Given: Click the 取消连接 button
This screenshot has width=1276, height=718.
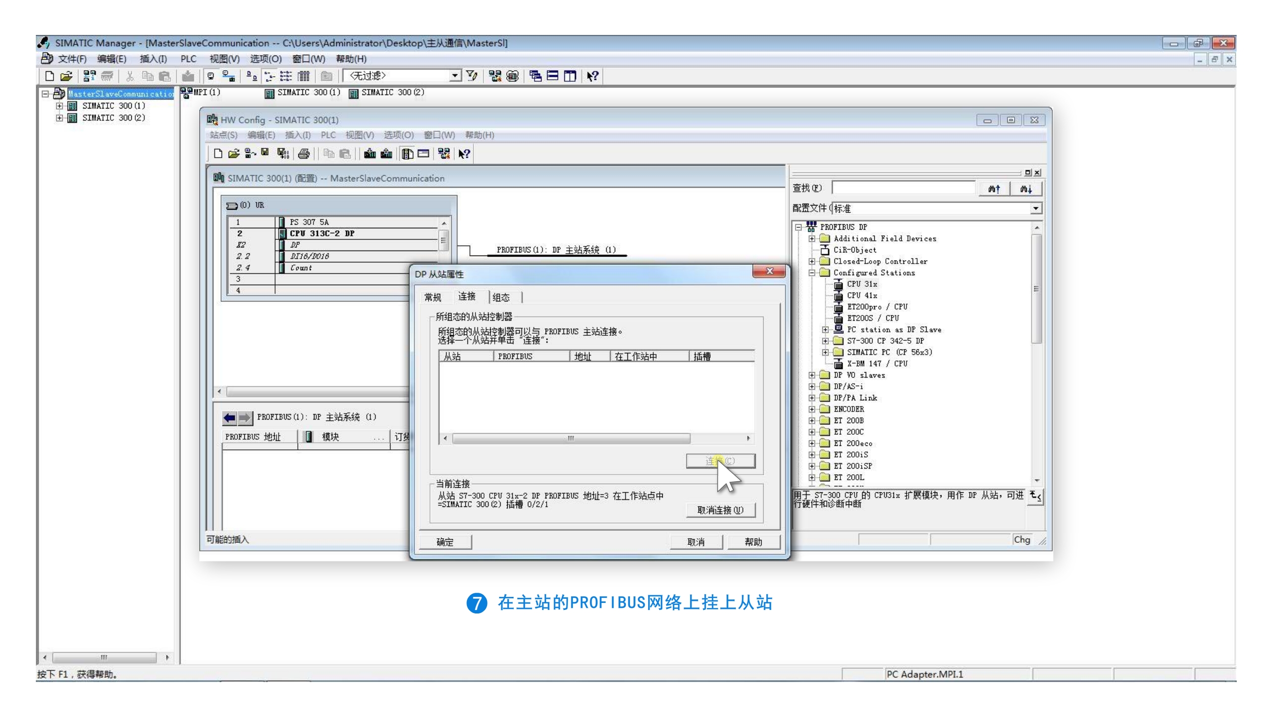Looking at the screenshot, I should tap(720, 510).
